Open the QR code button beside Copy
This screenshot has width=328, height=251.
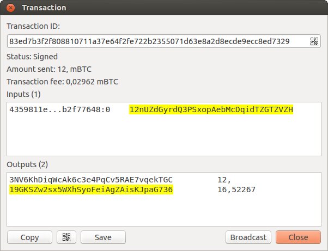click(x=66, y=237)
